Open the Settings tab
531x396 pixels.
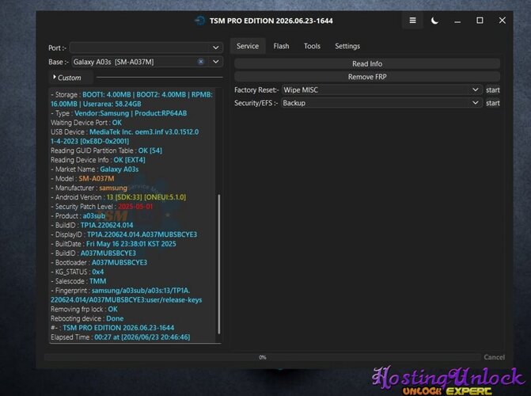tap(347, 46)
